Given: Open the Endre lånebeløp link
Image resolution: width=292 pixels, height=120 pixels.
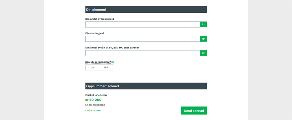Looking at the screenshot, I should coord(95,105).
